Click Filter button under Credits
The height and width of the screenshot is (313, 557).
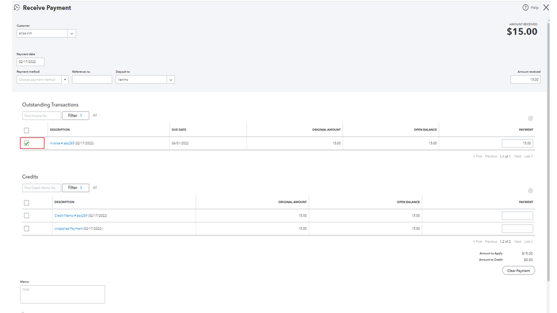[x=75, y=188]
